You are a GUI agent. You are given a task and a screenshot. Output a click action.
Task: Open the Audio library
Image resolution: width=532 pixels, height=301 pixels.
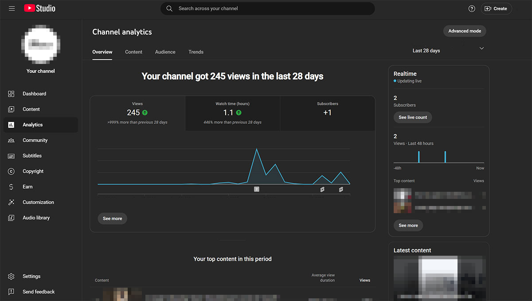coord(36,218)
